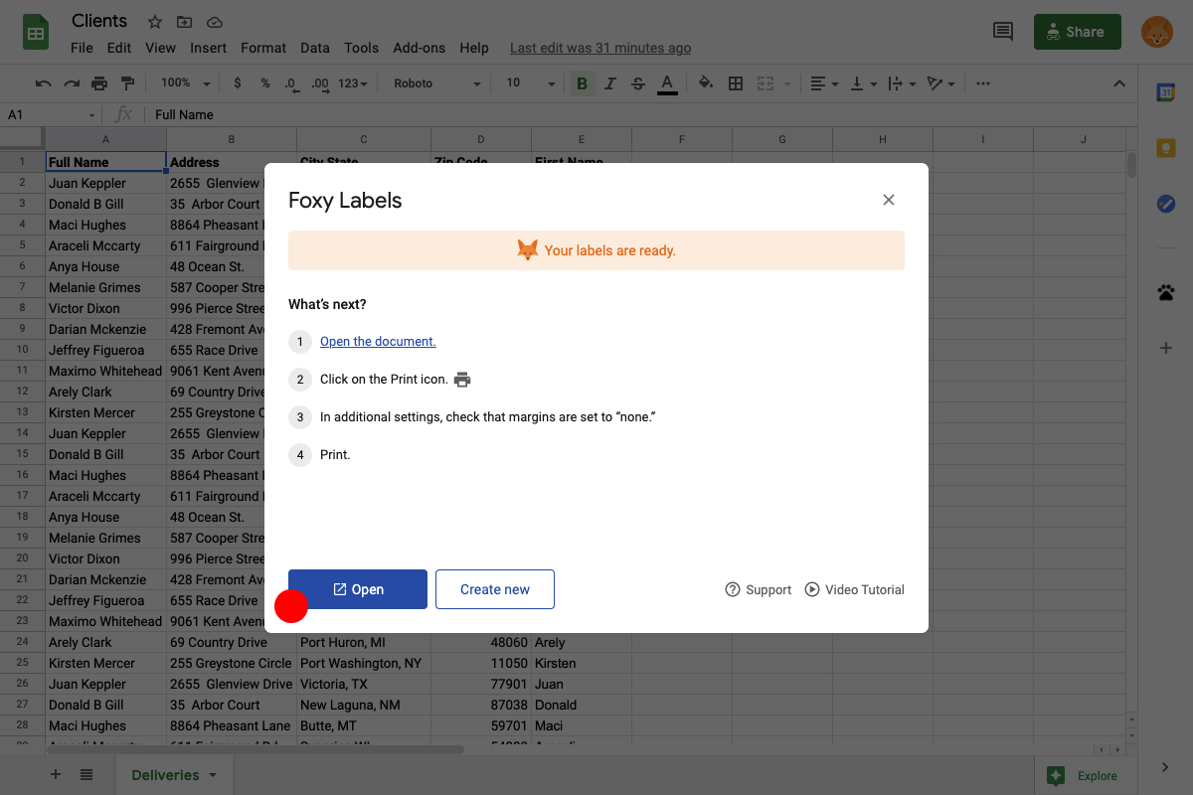Click the Video Tutorial link
The height and width of the screenshot is (795, 1193).
tap(855, 589)
